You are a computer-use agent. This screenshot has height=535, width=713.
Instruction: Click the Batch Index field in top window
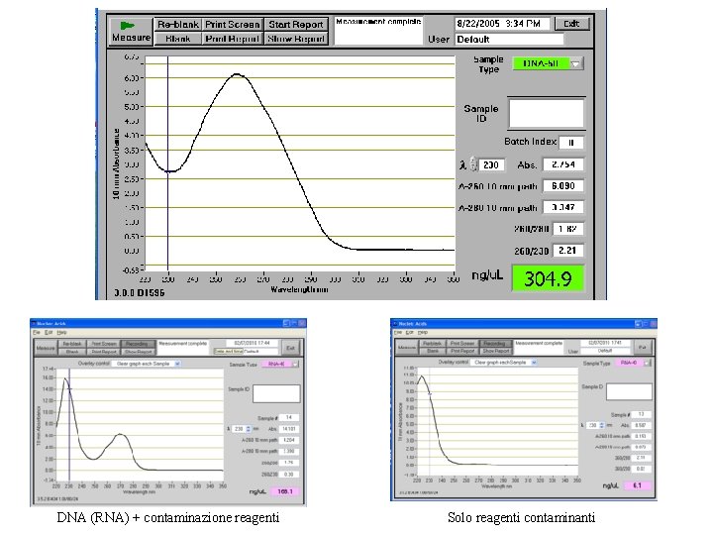(x=571, y=143)
